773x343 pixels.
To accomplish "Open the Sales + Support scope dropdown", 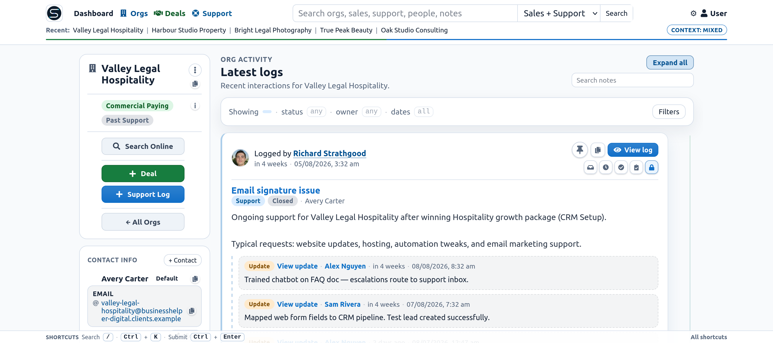I will point(559,13).
